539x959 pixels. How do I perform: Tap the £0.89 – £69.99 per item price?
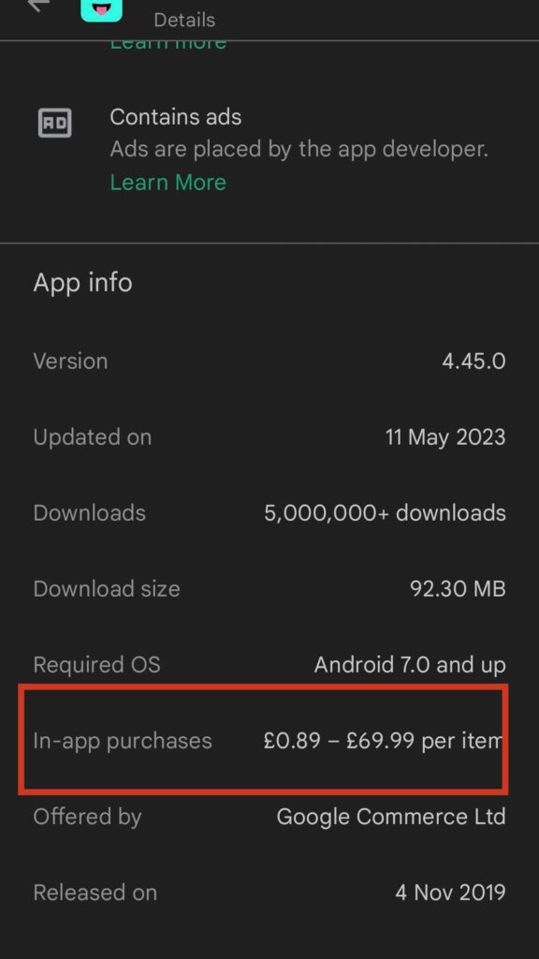[383, 741]
